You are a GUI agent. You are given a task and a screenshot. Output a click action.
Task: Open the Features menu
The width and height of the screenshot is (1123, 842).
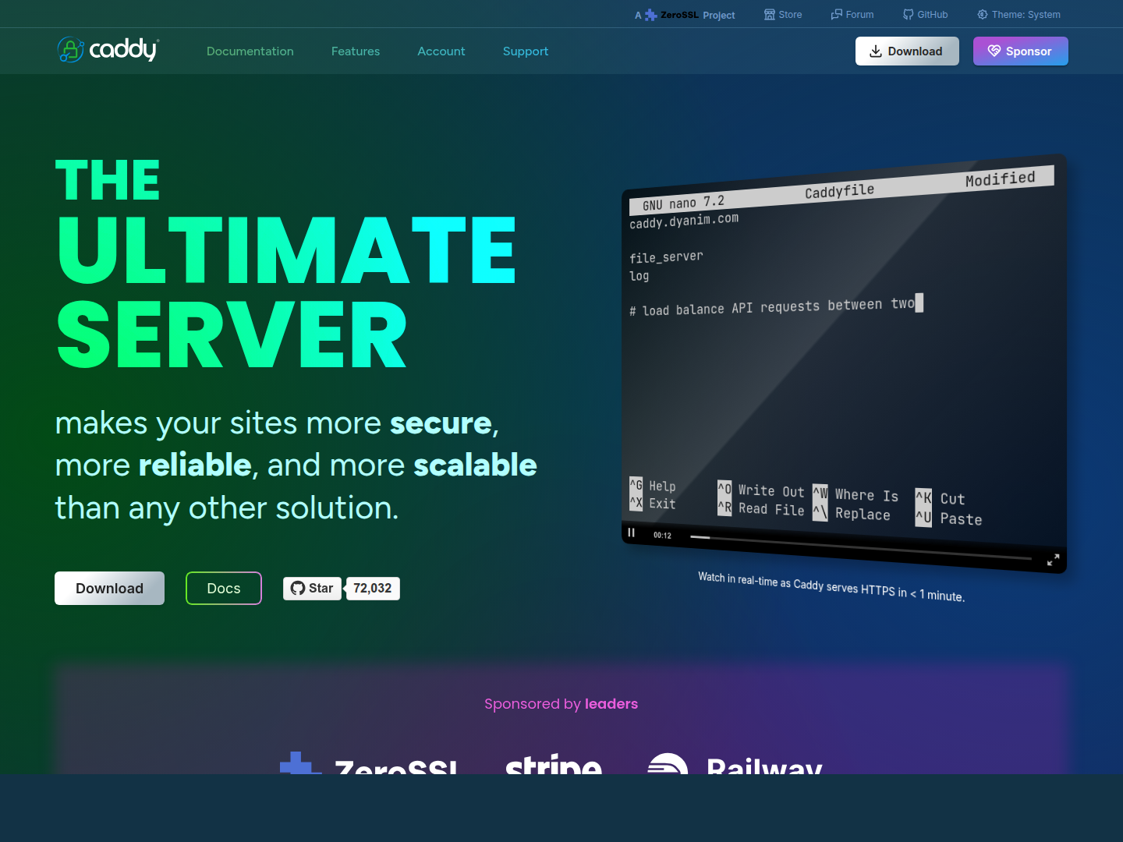356,51
